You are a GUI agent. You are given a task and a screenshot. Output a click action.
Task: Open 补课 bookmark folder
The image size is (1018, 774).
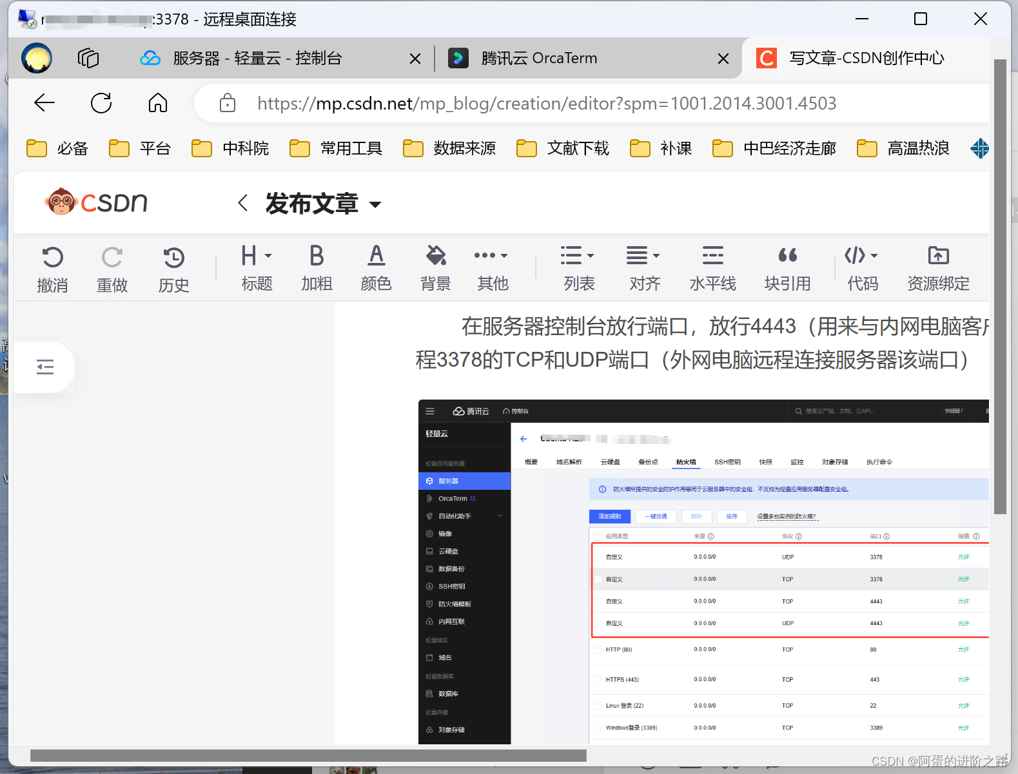pos(661,148)
